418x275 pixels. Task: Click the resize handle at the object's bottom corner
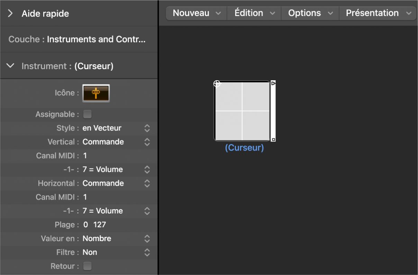tap(273, 139)
